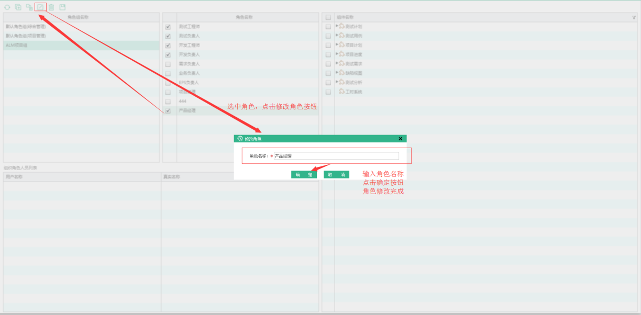Click the puzzle icon beside 项目计划
The image size is (641, 315).
click(x=341, y=45)
